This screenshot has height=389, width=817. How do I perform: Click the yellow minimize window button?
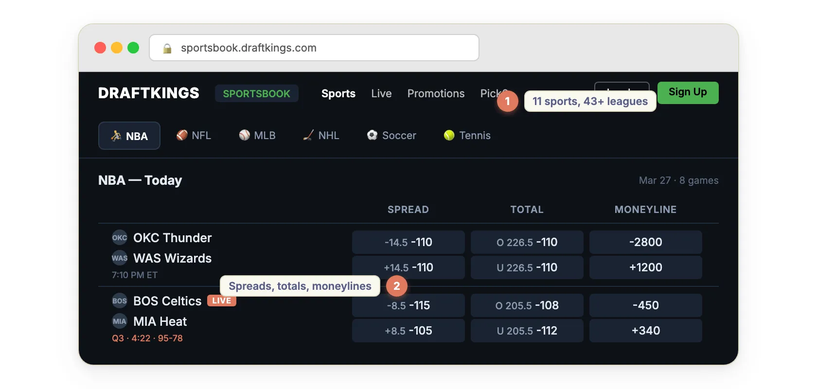(x=117, y=48)
